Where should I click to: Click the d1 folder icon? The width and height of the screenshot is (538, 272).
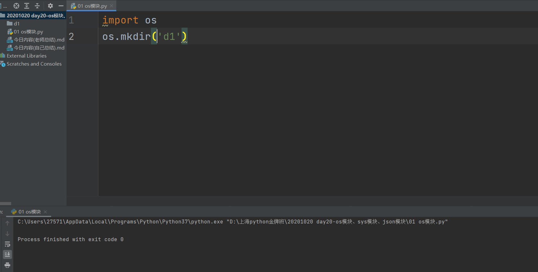[10, 23]
